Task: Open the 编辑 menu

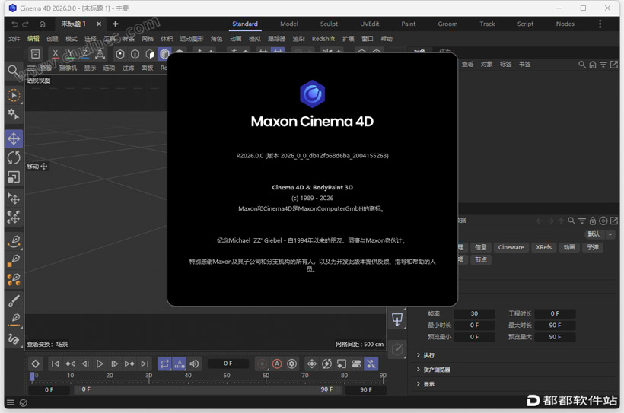Action: coord(33,39)
